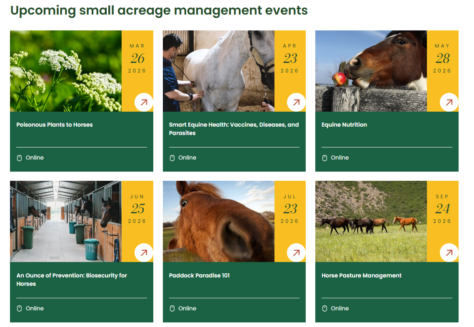Click the arrow icon on Poisonous Plants to Horses
Viewport: 474px width, 327px height.
coord(144,102)
